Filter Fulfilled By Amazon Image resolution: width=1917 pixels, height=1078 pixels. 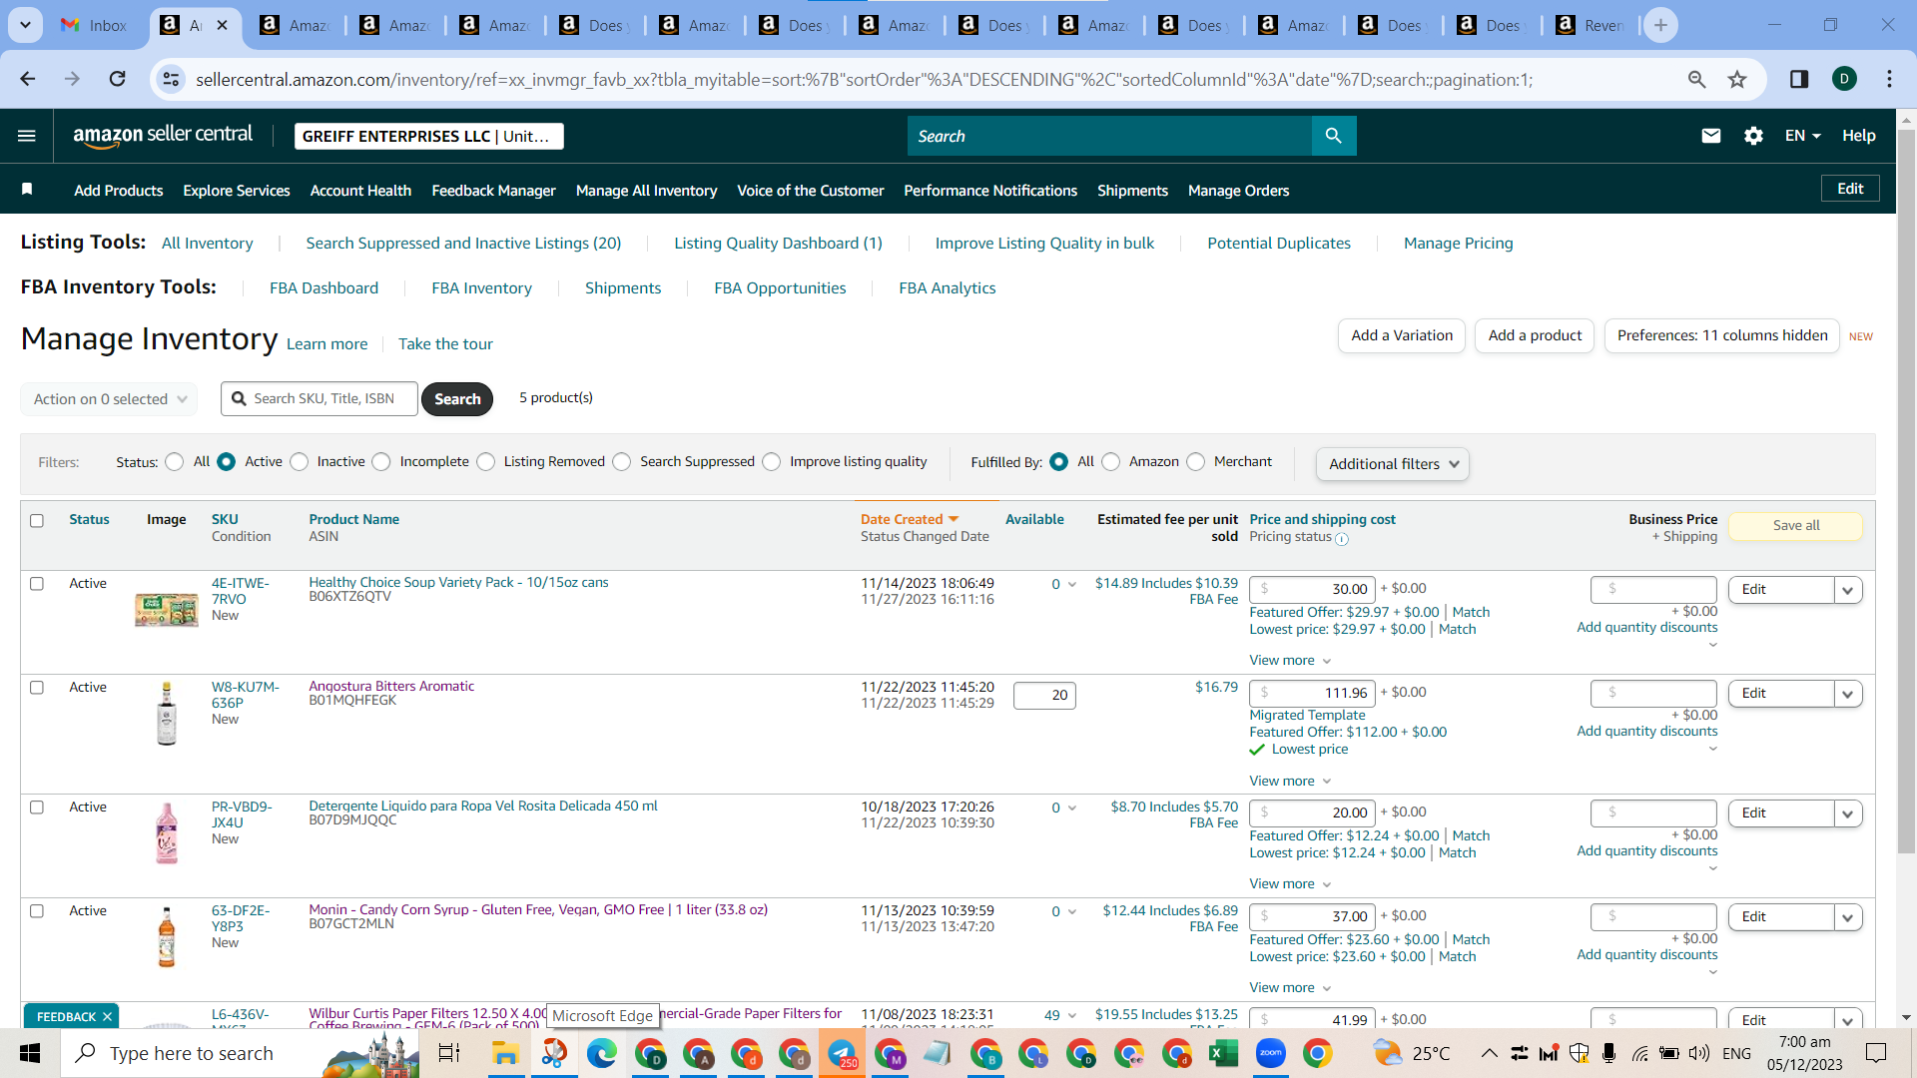point(1111,461)
